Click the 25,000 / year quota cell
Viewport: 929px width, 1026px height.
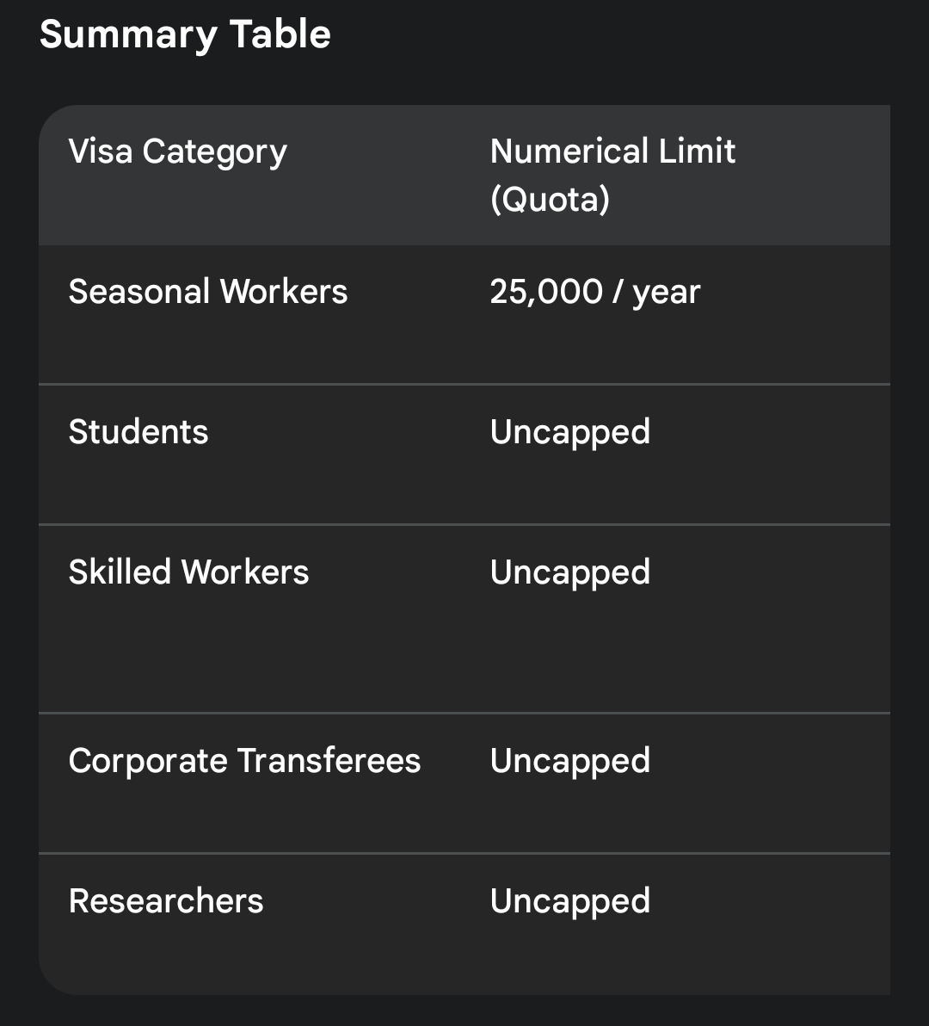[x=595, y=293]
